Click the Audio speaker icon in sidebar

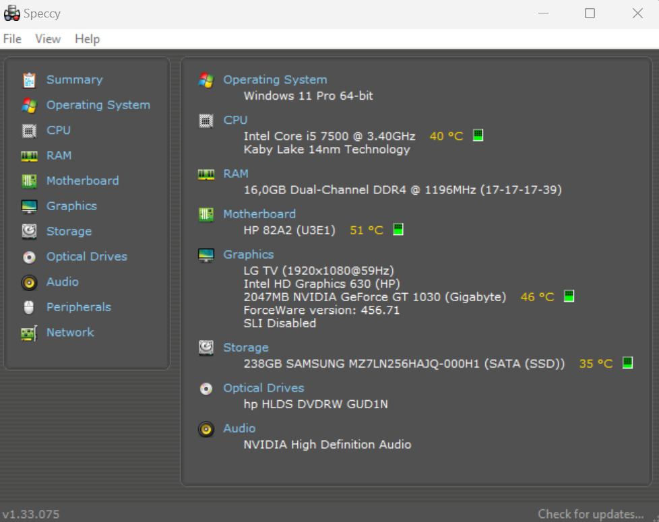(29, 282)
